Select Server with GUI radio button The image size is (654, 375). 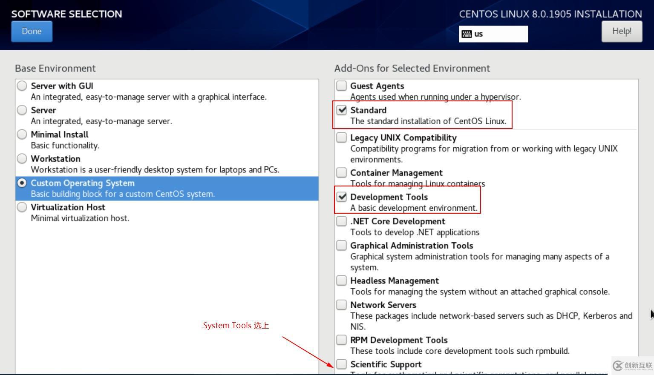22,86
